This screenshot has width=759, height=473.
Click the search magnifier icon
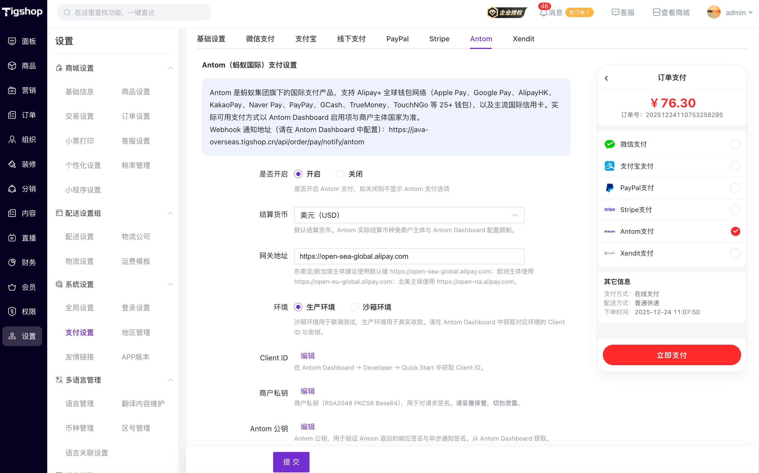(x=67, y=12)
